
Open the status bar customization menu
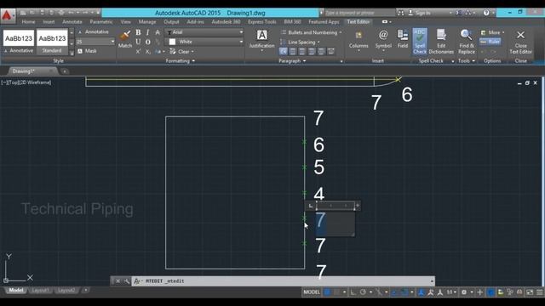click(x=540, y=292)
